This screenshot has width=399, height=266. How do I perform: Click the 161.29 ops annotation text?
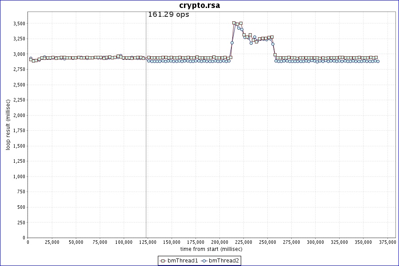pos(168,15)
